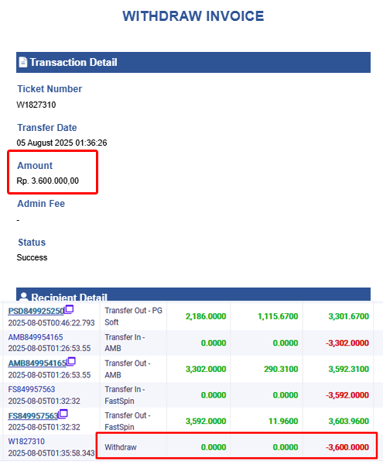
Task: Click the Ticket Number label
Action: pyautogui.click(x=50, y=88)
